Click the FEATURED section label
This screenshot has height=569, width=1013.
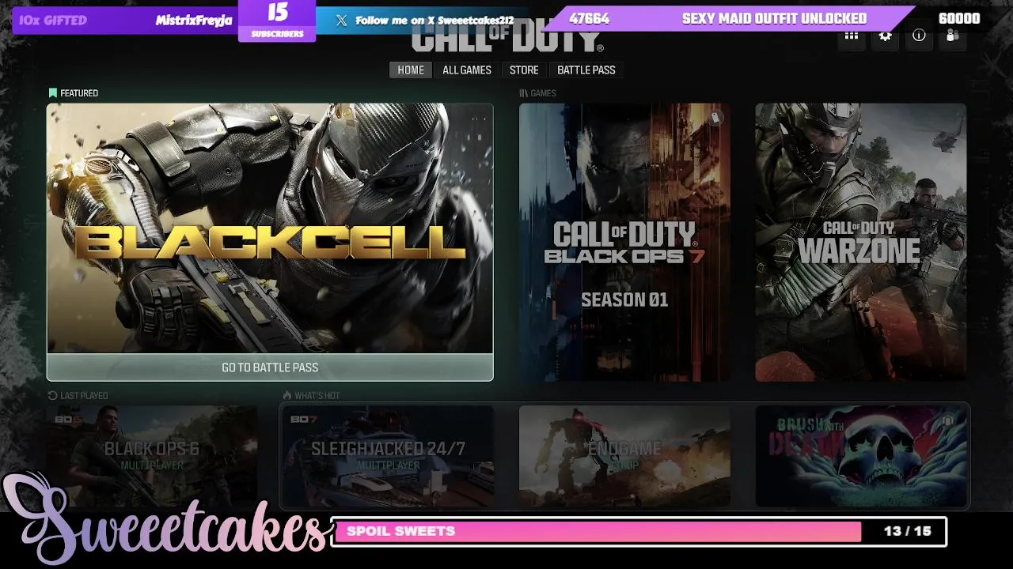coord(79,93)
